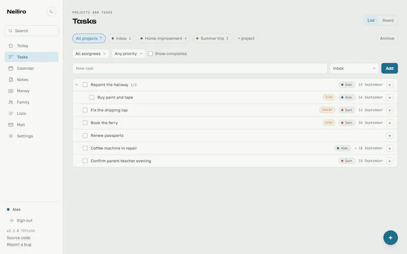Click the 19 September due date
Screen dimensions: 407x254
[x=371, y=85]
